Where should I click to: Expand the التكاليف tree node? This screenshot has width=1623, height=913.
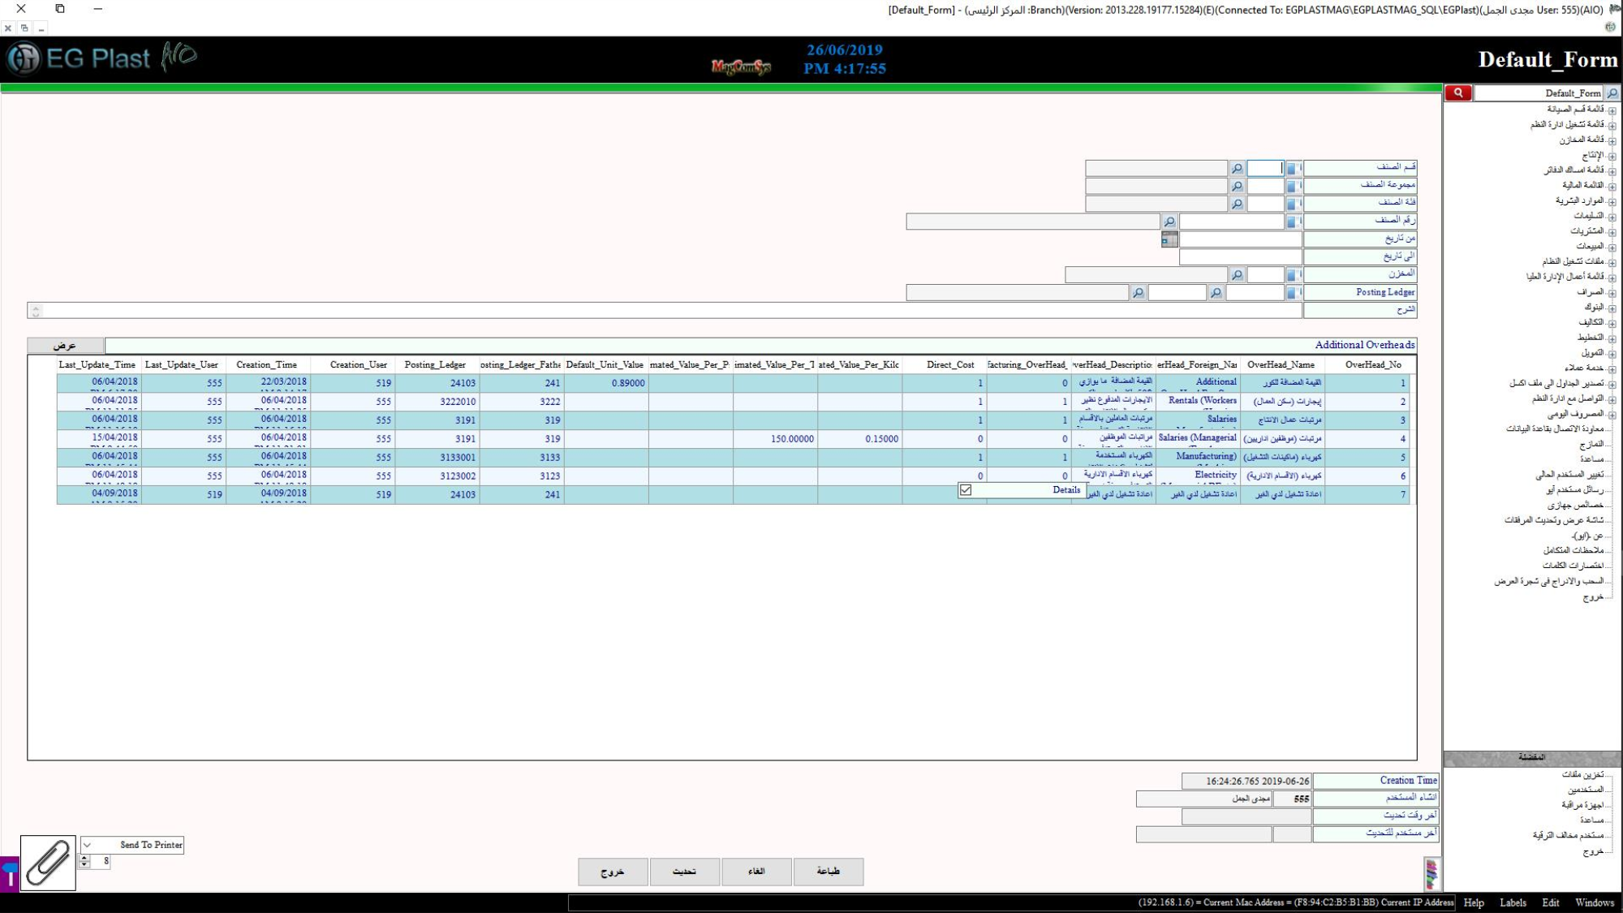pyautogui.click(x=1612, y=324)
